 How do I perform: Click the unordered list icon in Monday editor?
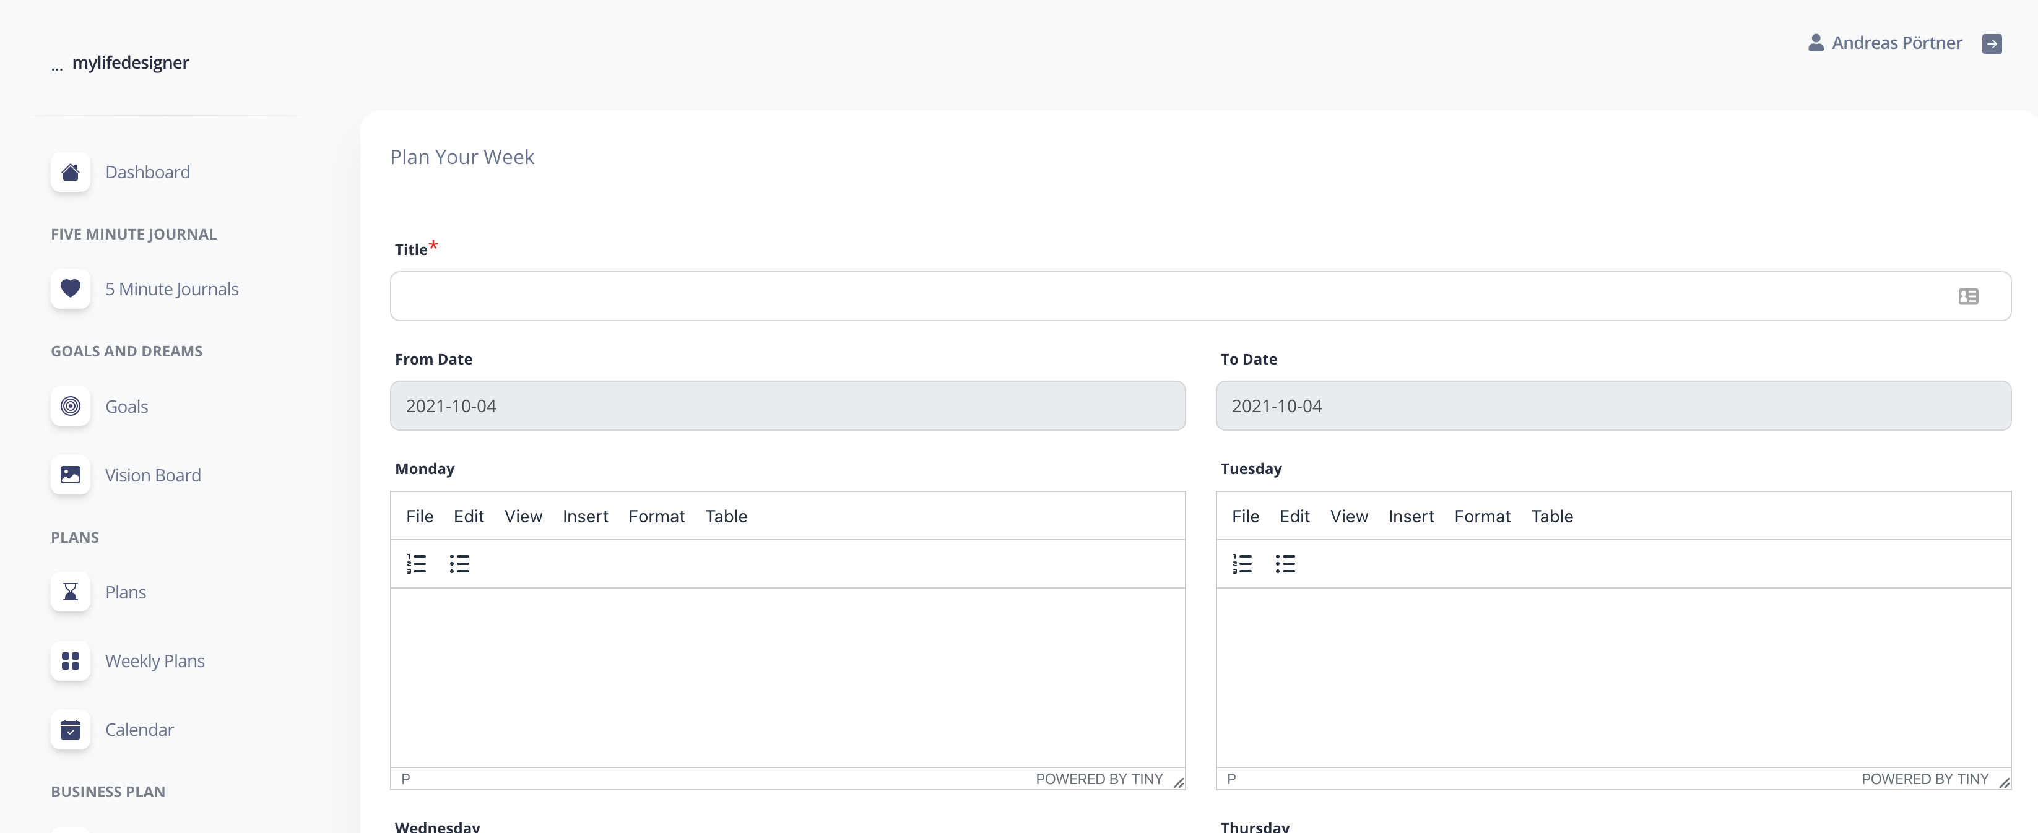pos(460,564)
